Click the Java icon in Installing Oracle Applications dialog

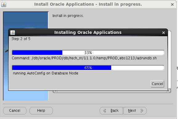click(x=13, y=32)
